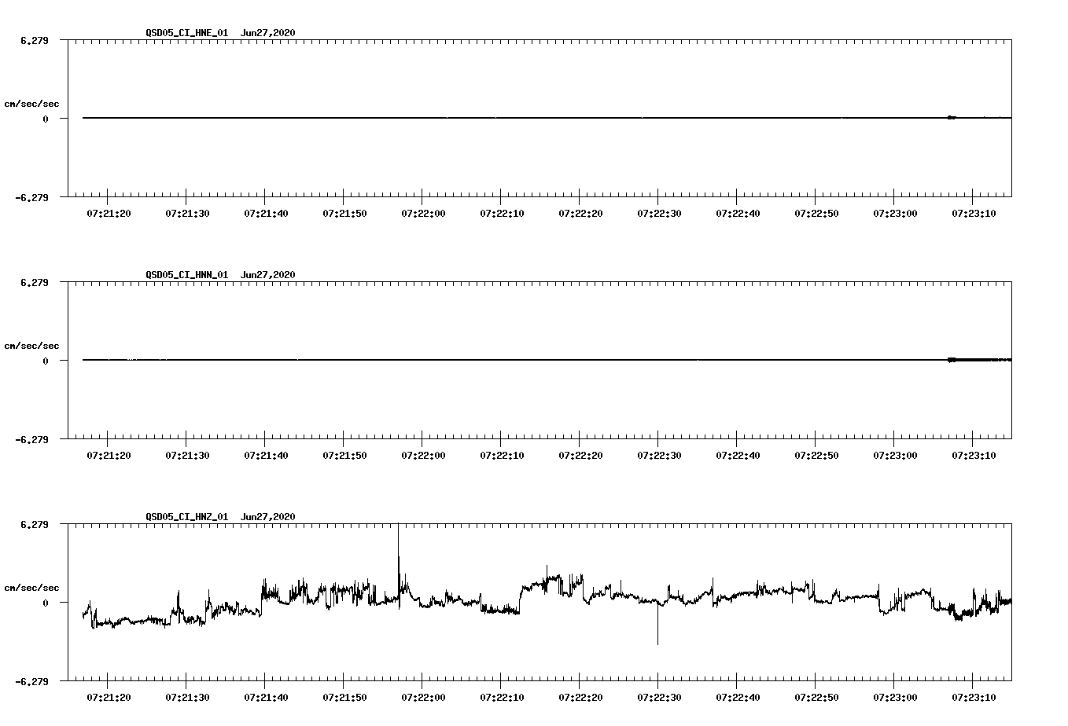The width and height of the screenshot is (1068, 726).
Task: Select the Jun27,2020 date above HNE plot
Action: click(268, 33)
